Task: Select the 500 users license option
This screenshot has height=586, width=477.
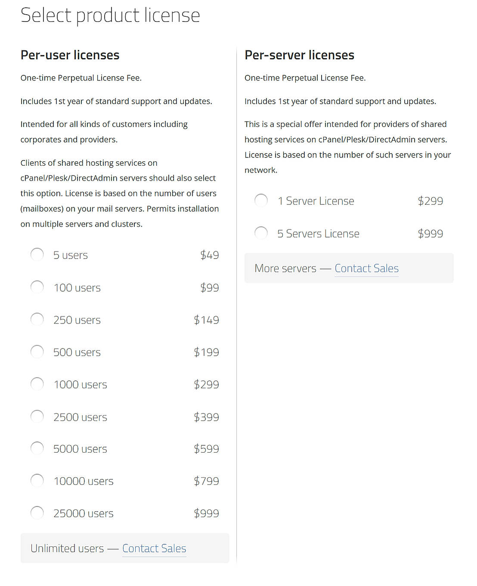Action: tap(37, 351)
